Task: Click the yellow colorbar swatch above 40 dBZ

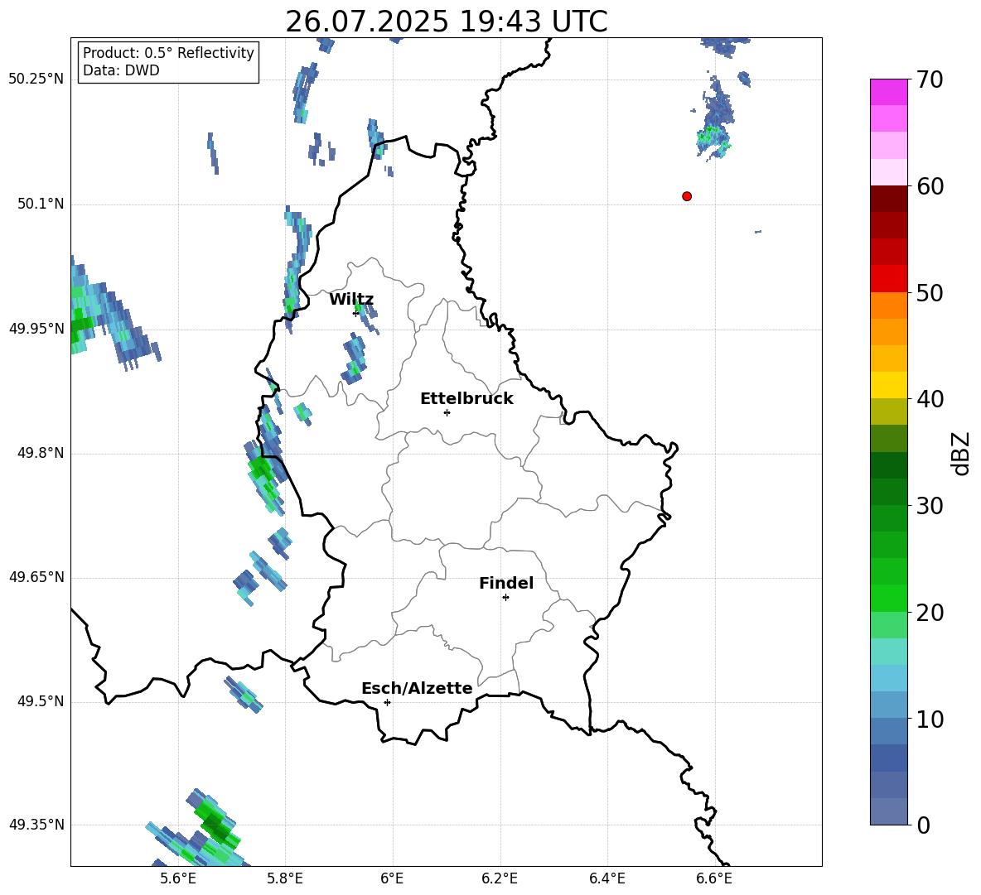Action: pos(888,386)
